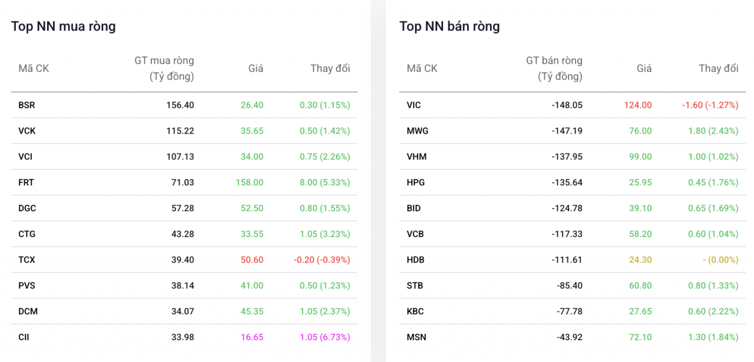Image resolution: width=754 pixels, height=362 pixels.
Task: Open the BSR stock ticker
Action: click(27, 105)
